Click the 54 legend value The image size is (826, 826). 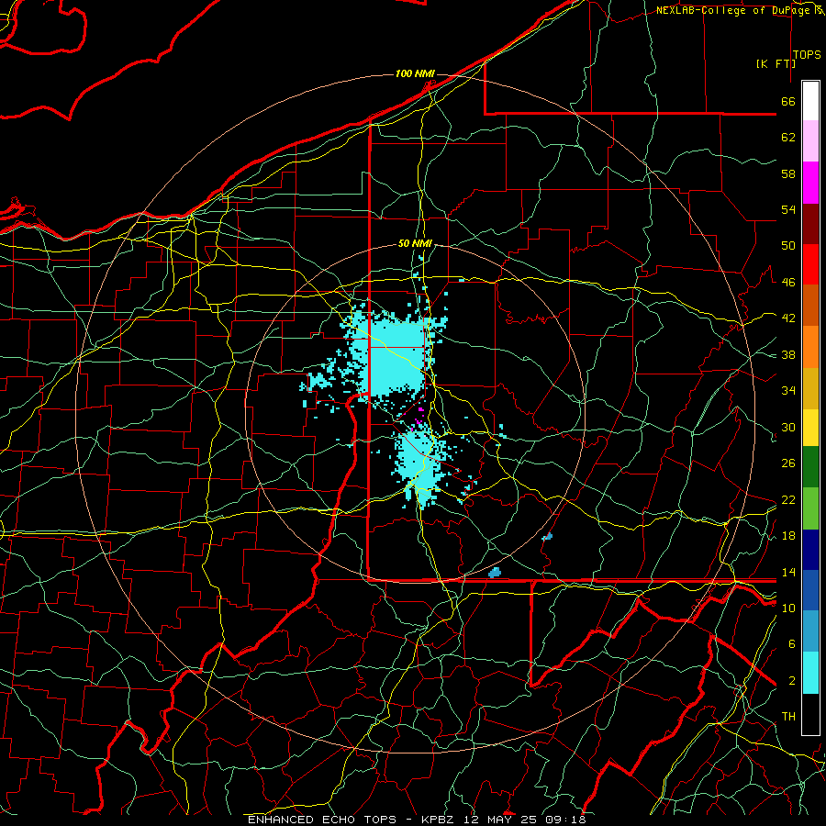click(x=788, y=209)
